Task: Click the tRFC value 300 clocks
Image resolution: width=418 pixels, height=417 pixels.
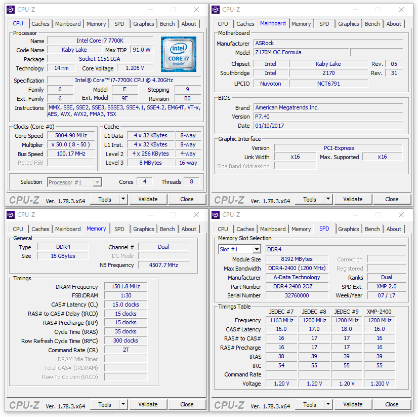Action: pyautogui.click(x=126, y=340)
